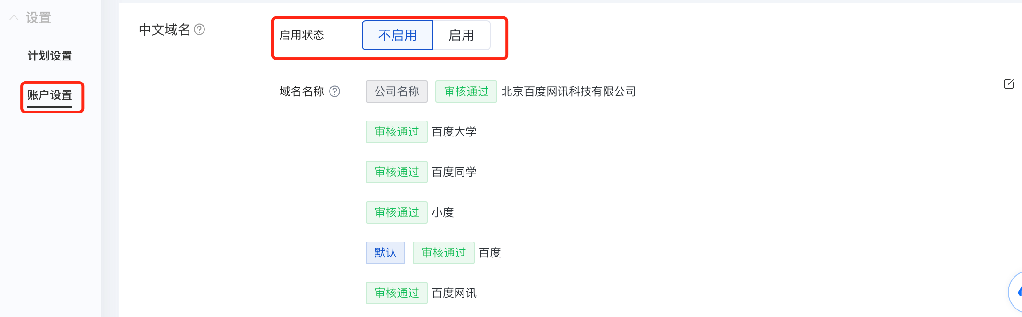This screenshot has width=1022, height=317.
Task: Click help icon beside 域名名称
Action: tap(335, 91)
